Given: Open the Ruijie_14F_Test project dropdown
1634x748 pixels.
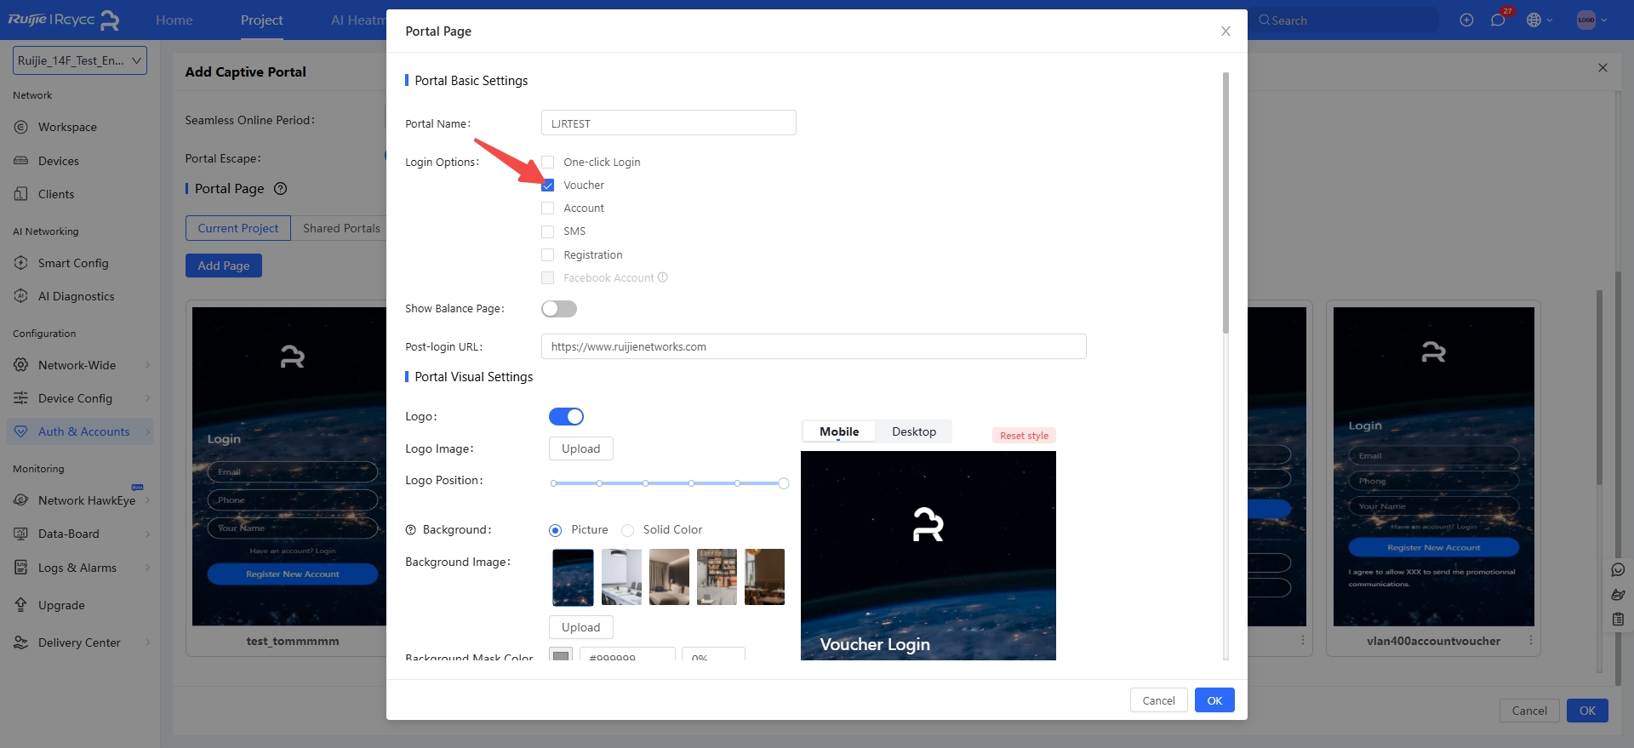Looking at the screenshot, I should 81,60.
